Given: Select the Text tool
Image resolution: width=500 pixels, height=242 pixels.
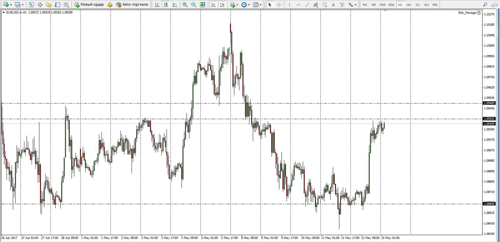Looking at the screenshot, I should pos(333,5).
